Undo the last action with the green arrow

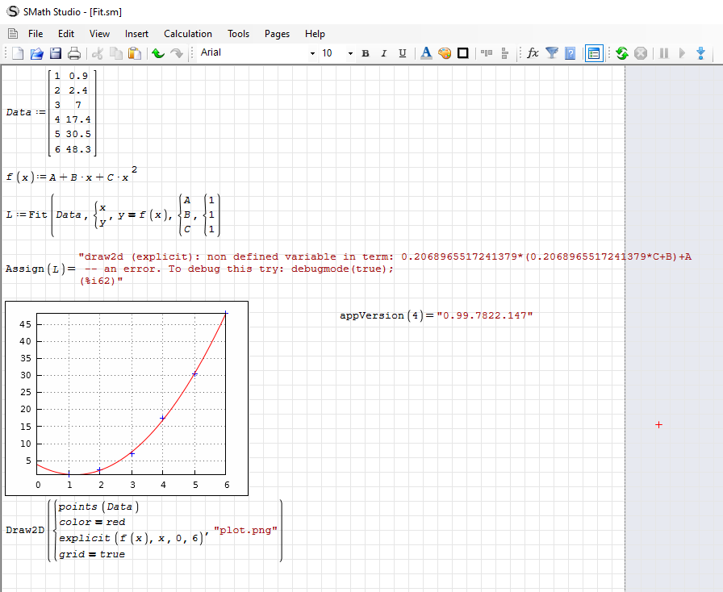pyautogui.click(x=158, y=53)
